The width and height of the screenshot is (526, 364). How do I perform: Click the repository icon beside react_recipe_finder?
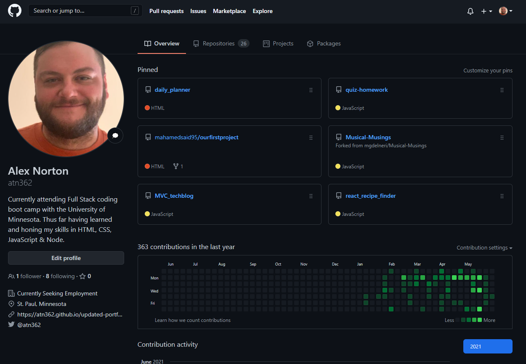click(x=339, y=196)
